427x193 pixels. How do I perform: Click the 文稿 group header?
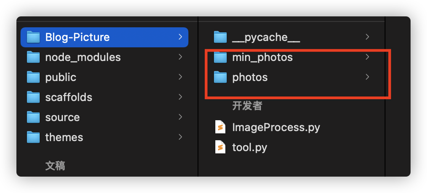pos(55,166)
